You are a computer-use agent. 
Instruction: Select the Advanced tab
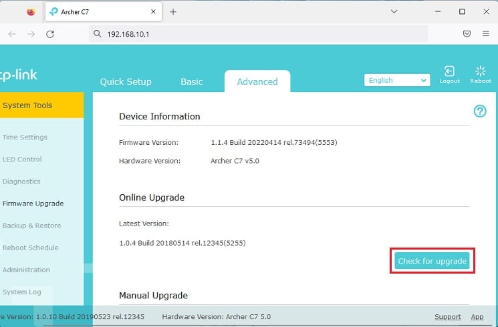pyautogui.click(x=257, y=81)
